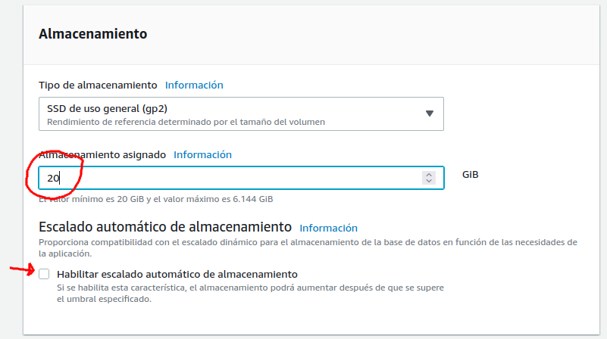Image resolution: width=607 pixels, height=339 pixels.
Task: Click the 'Tipo de almacenamiento' field label
Action: [x=98, y=85]
